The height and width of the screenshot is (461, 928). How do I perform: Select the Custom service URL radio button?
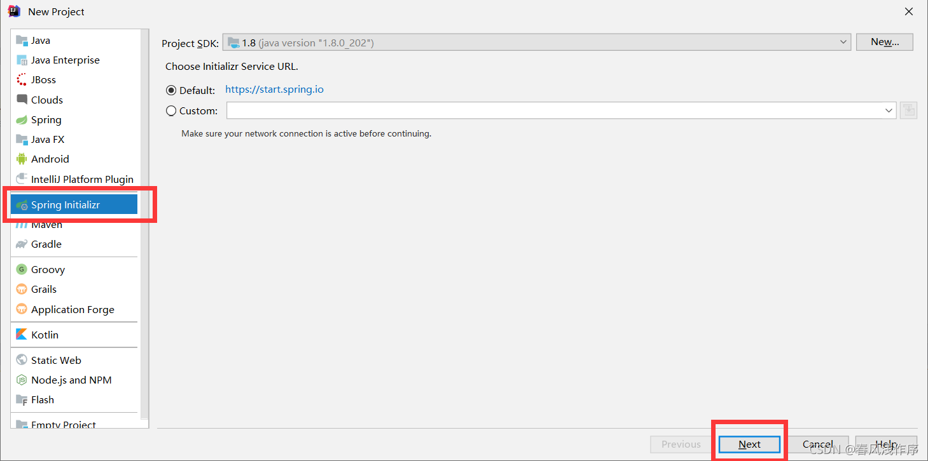tap(170, 110)
